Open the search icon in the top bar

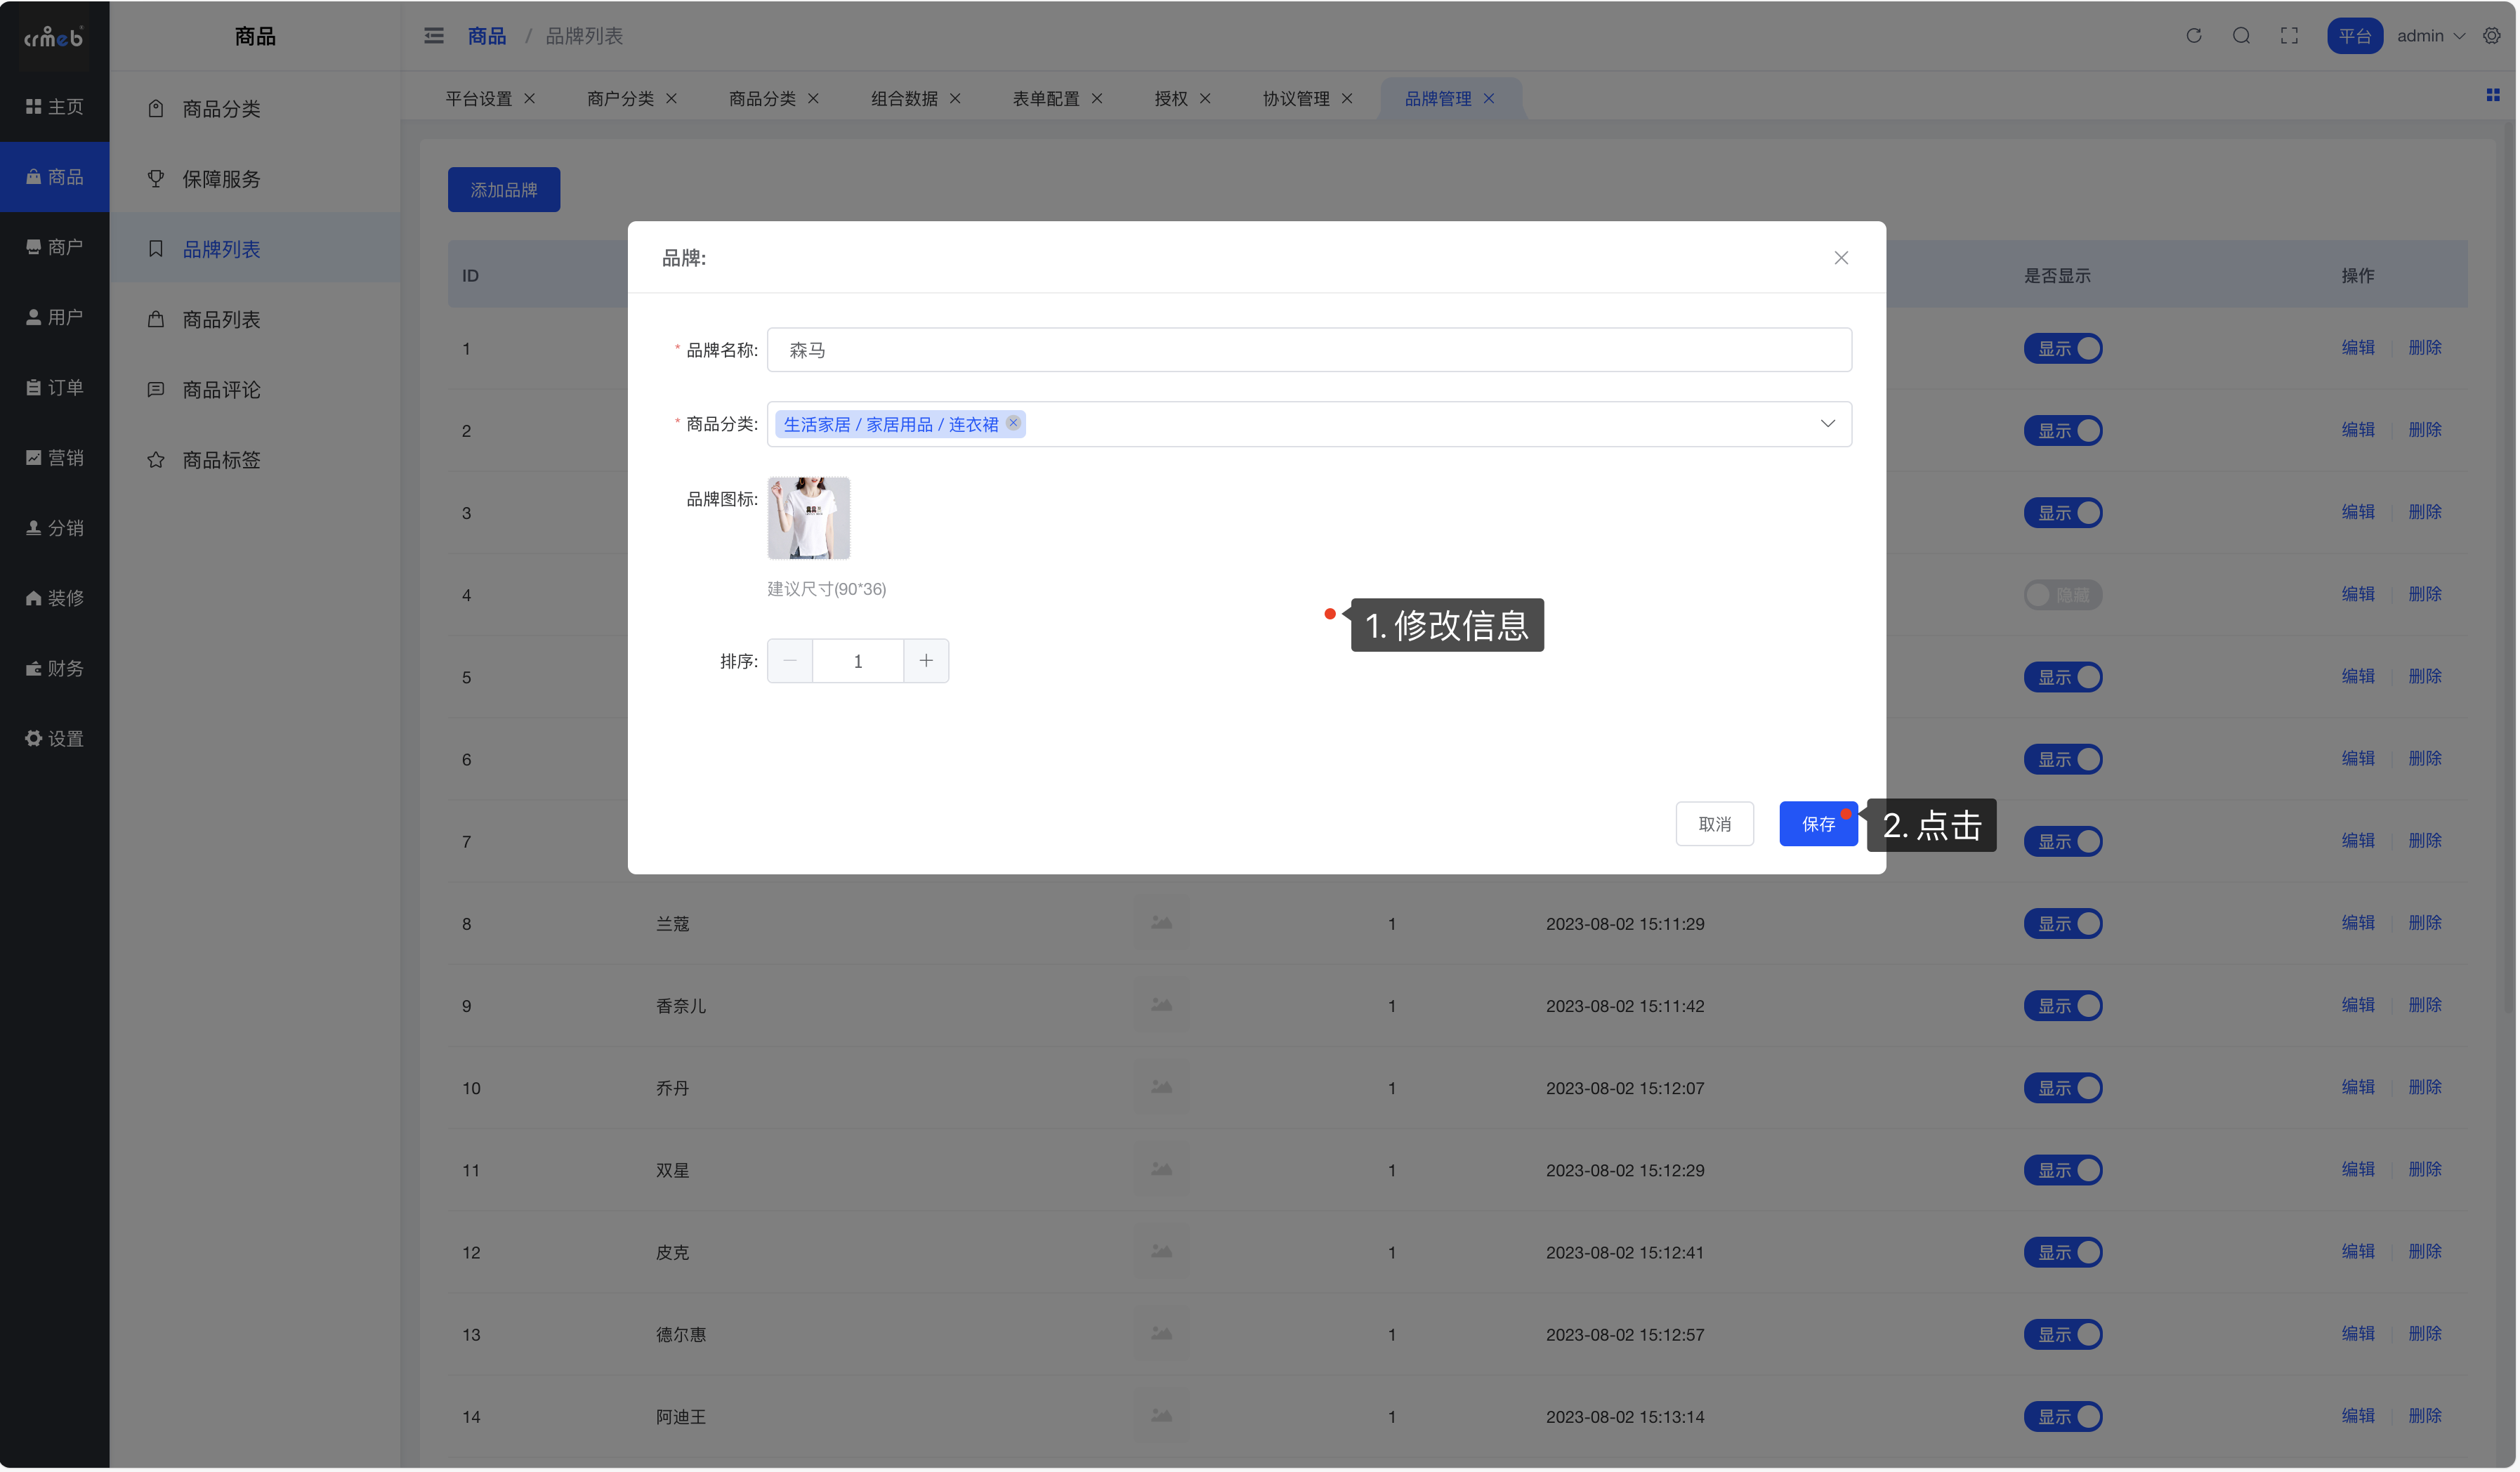(2242, 35)
